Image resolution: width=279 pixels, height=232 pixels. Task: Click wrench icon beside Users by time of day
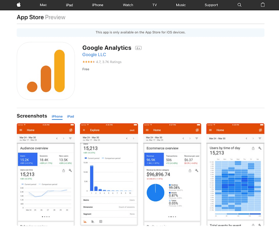(x=260, y=148)
